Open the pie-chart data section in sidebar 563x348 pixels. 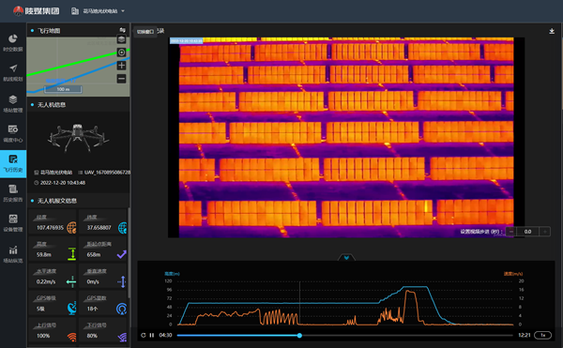pyautogui.click(x=13, y=43)
